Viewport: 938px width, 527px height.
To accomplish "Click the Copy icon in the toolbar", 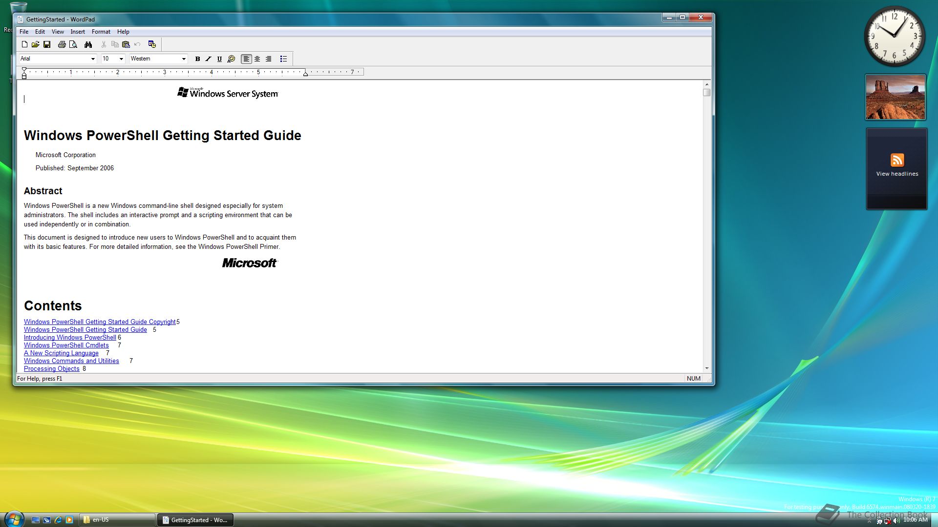I will pyautogui.click(x=115, y=44).
